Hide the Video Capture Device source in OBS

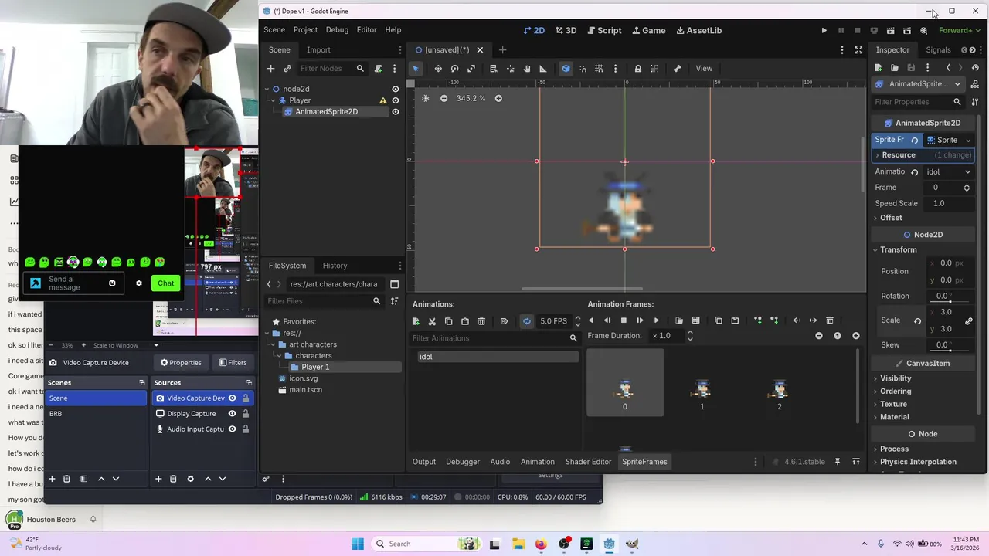232,398
